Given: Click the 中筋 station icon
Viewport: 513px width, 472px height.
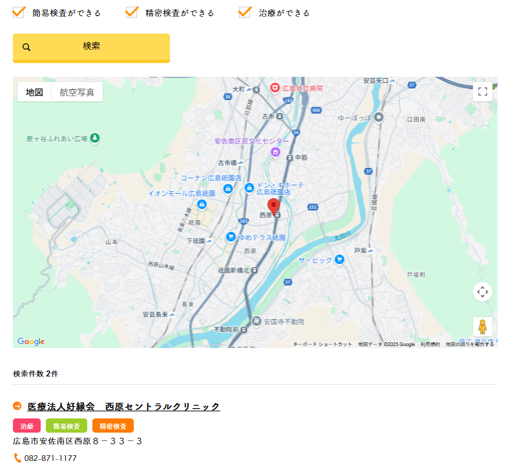Looking at the screenshot, I should pos(289,158).
